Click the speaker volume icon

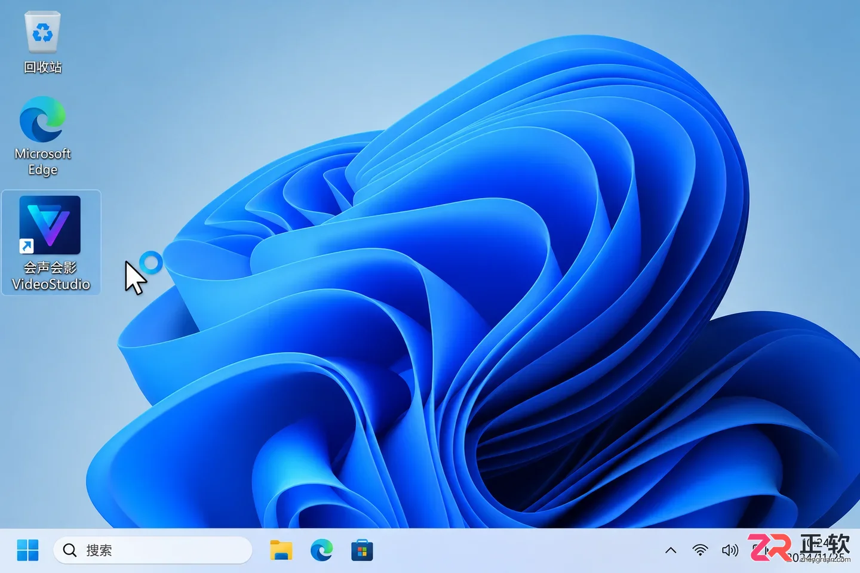(730, 550)
